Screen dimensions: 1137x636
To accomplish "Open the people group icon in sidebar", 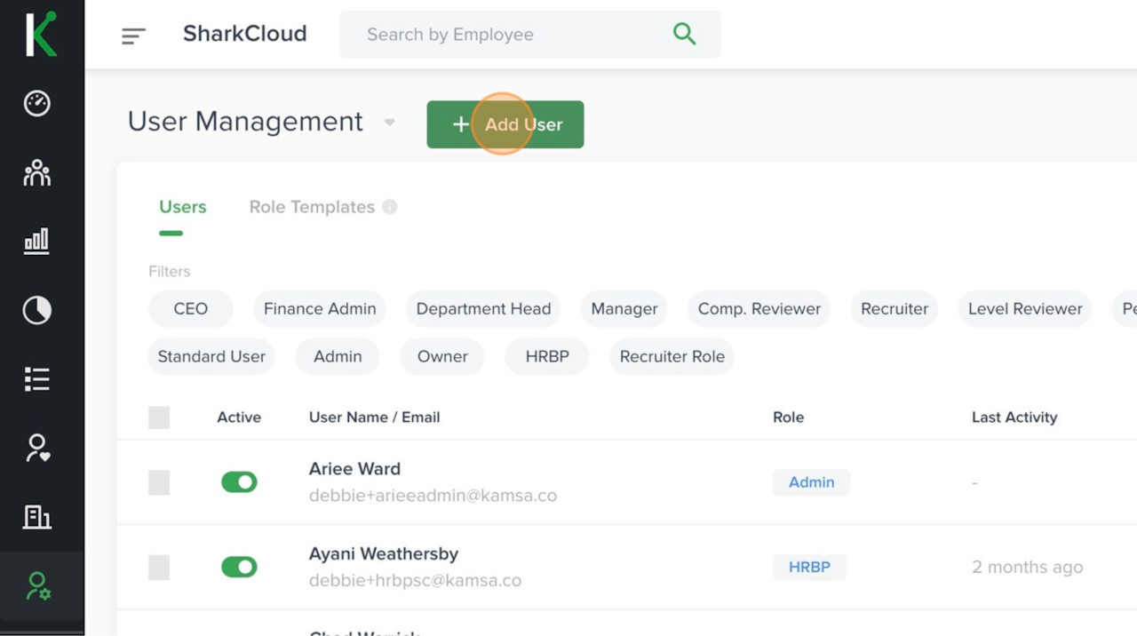I will click(37, 172).
